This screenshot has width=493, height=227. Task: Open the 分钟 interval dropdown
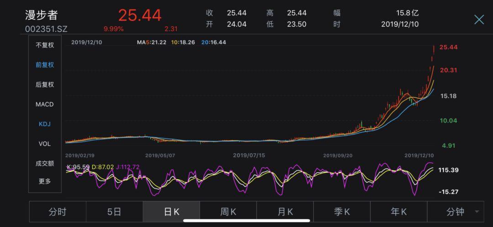tap(456, 212)
